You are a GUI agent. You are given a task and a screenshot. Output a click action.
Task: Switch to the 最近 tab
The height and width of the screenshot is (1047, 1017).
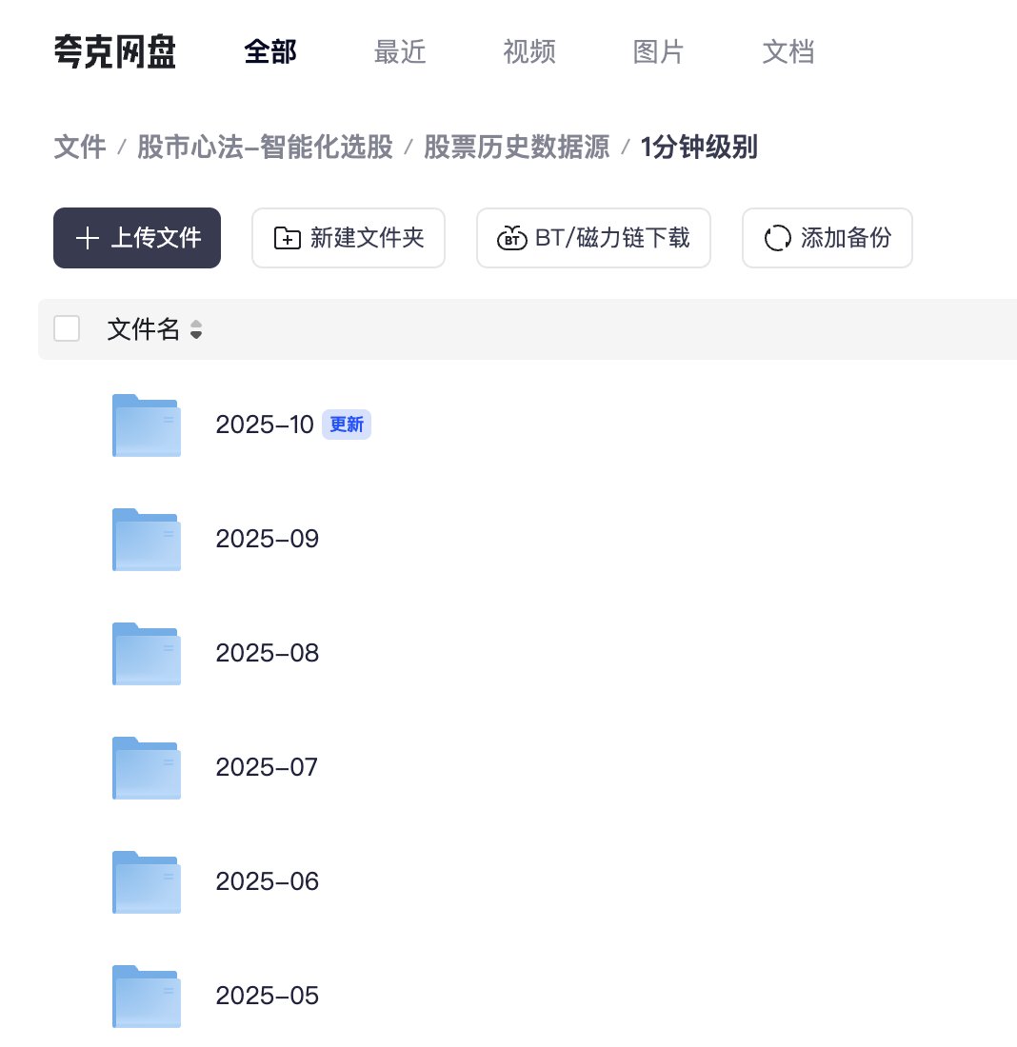400,52
